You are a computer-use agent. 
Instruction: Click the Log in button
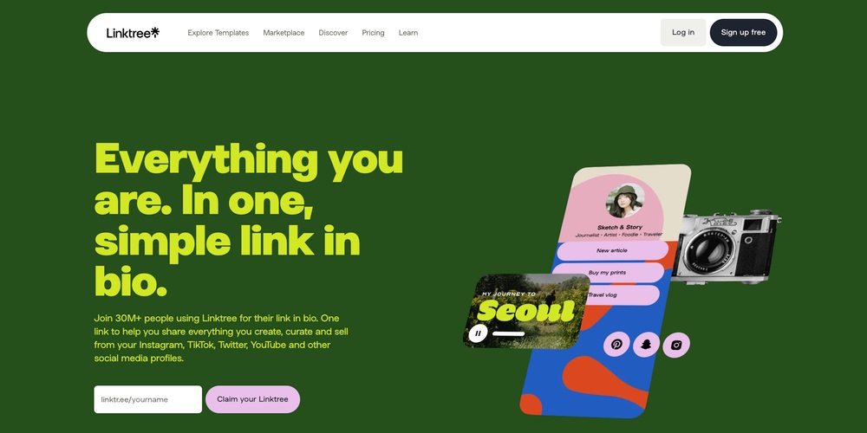point(683,33)
